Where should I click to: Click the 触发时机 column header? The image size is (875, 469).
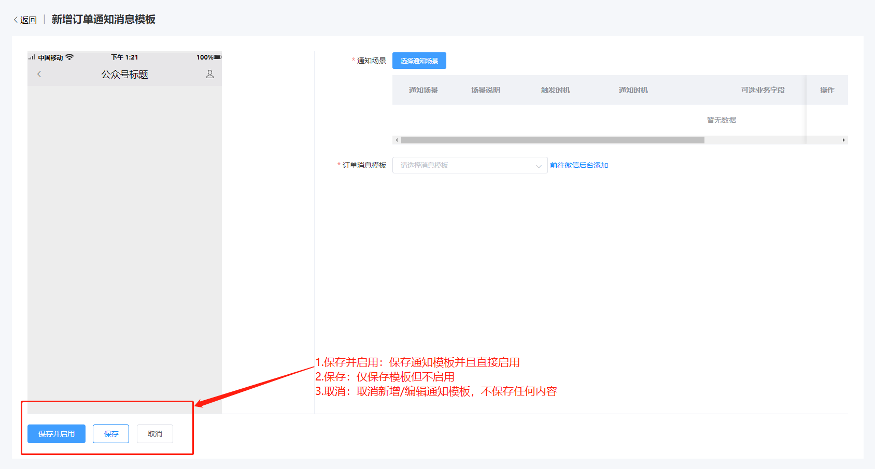pyautogui.click(x=555, y=90)
